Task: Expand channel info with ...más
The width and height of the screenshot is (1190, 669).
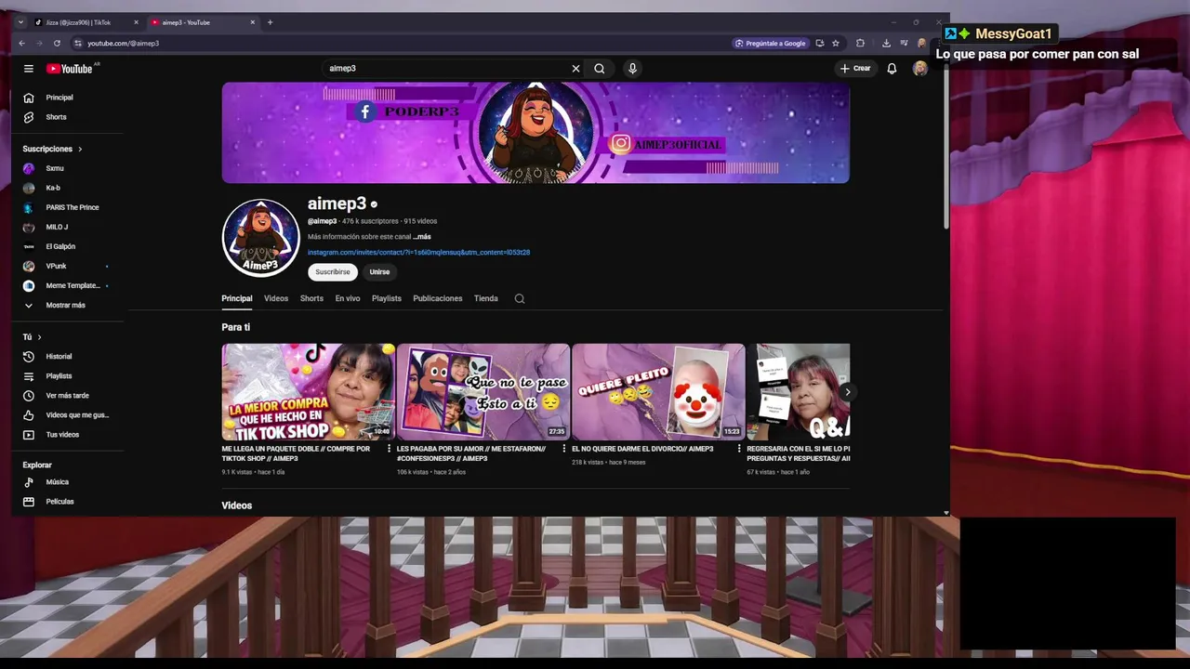Action: click(x=422, y=237)
